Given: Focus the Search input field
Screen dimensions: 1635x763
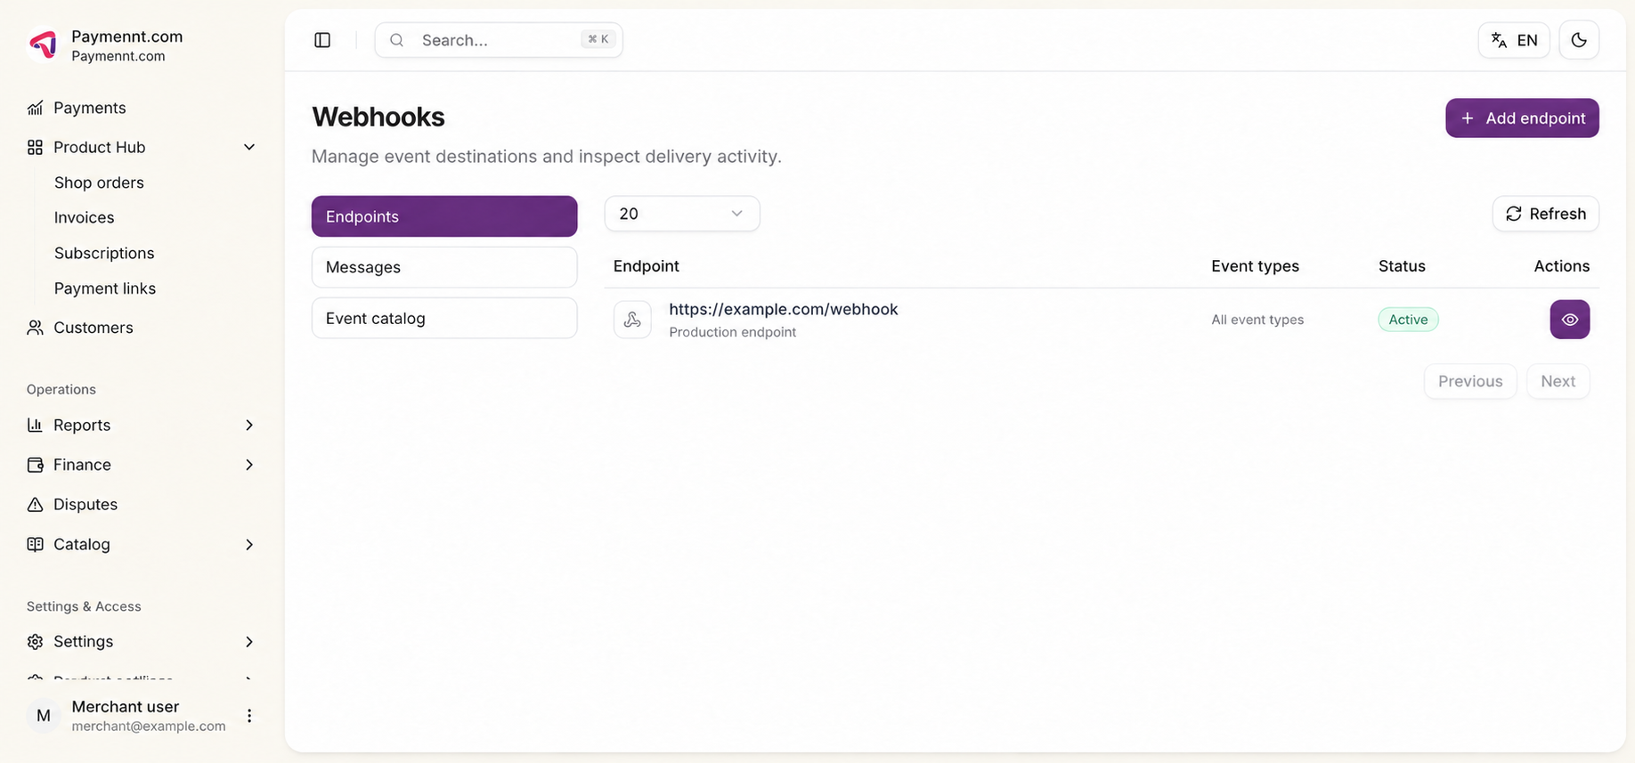Looking at the screenshot, I should [x=499, y=40].
